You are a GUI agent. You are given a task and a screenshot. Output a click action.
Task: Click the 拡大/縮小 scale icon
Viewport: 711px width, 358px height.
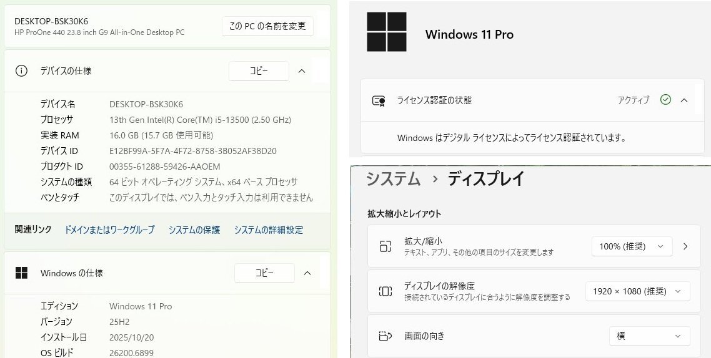coord(385,246)
